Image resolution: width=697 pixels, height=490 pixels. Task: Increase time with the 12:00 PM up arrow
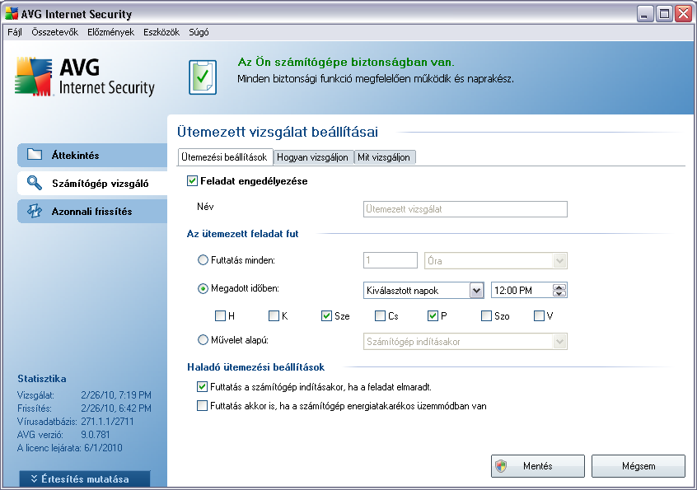pyautogui.click(x=559, y=287)
